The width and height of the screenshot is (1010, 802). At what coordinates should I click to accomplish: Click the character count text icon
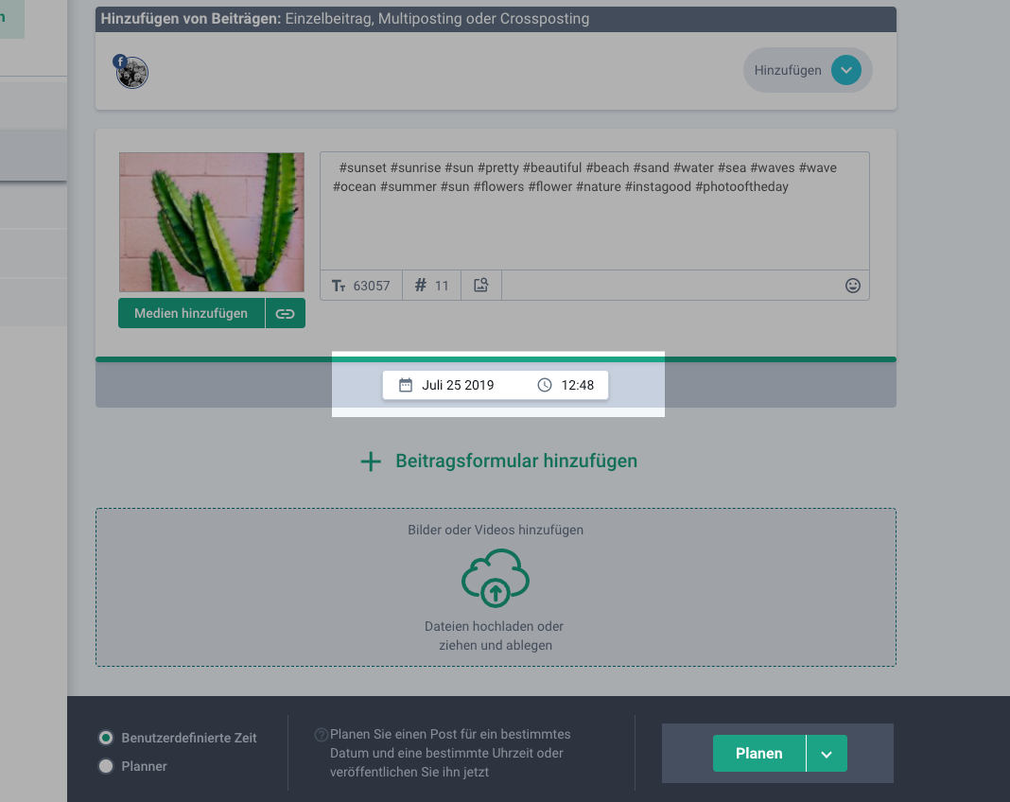coord(340,286)
